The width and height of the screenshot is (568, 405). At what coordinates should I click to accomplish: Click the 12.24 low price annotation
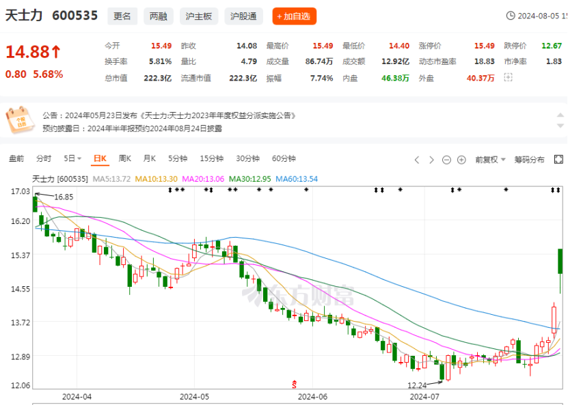417,385
